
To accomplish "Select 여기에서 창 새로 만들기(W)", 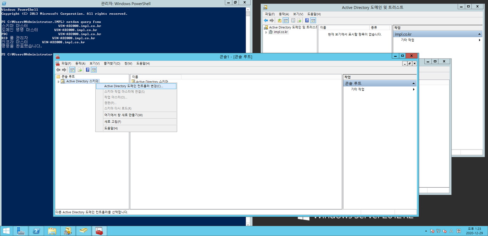I will (136, 115).
